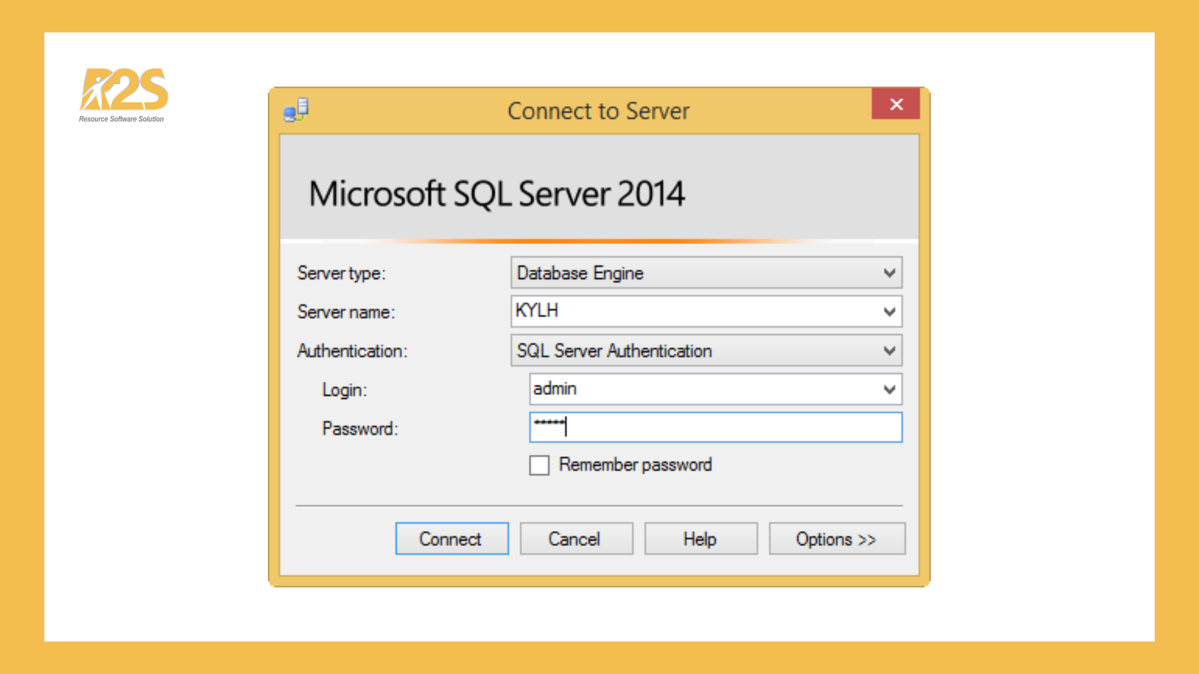Click the R2S company logo
The height and width of the screenshot is (674, 1199).
(122, 92)
